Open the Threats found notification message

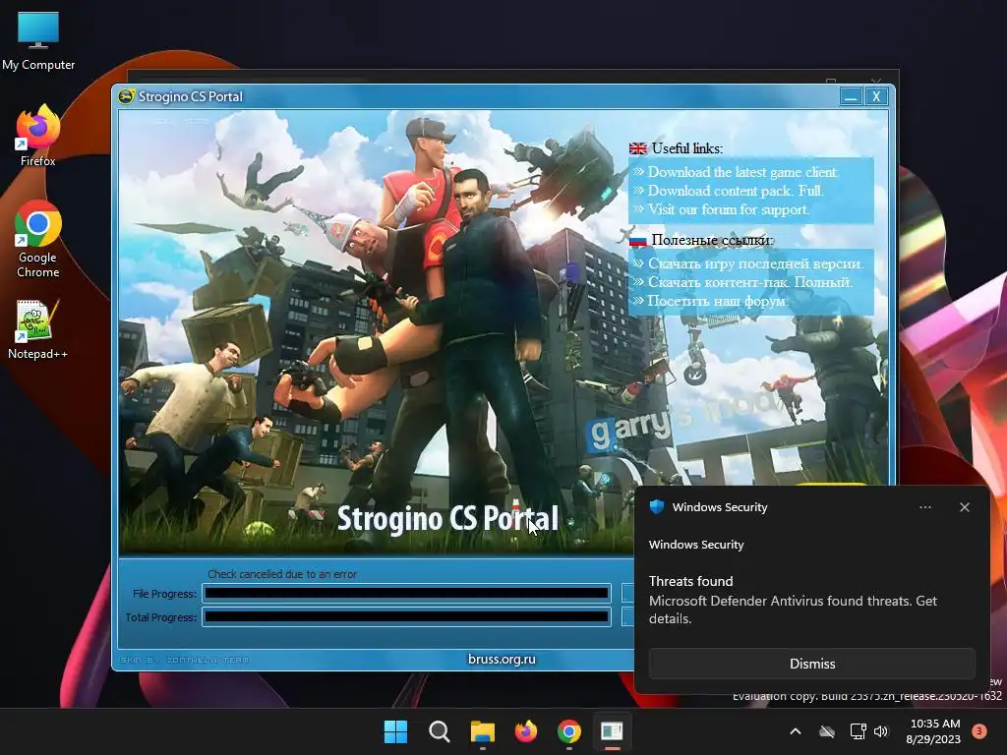click(794, 600)
